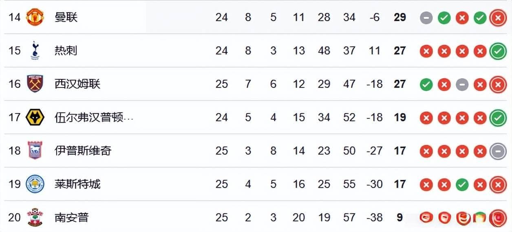Click the Southampton club crest
This screenshot has height=232, width=512.
click(x=35, y=217)
